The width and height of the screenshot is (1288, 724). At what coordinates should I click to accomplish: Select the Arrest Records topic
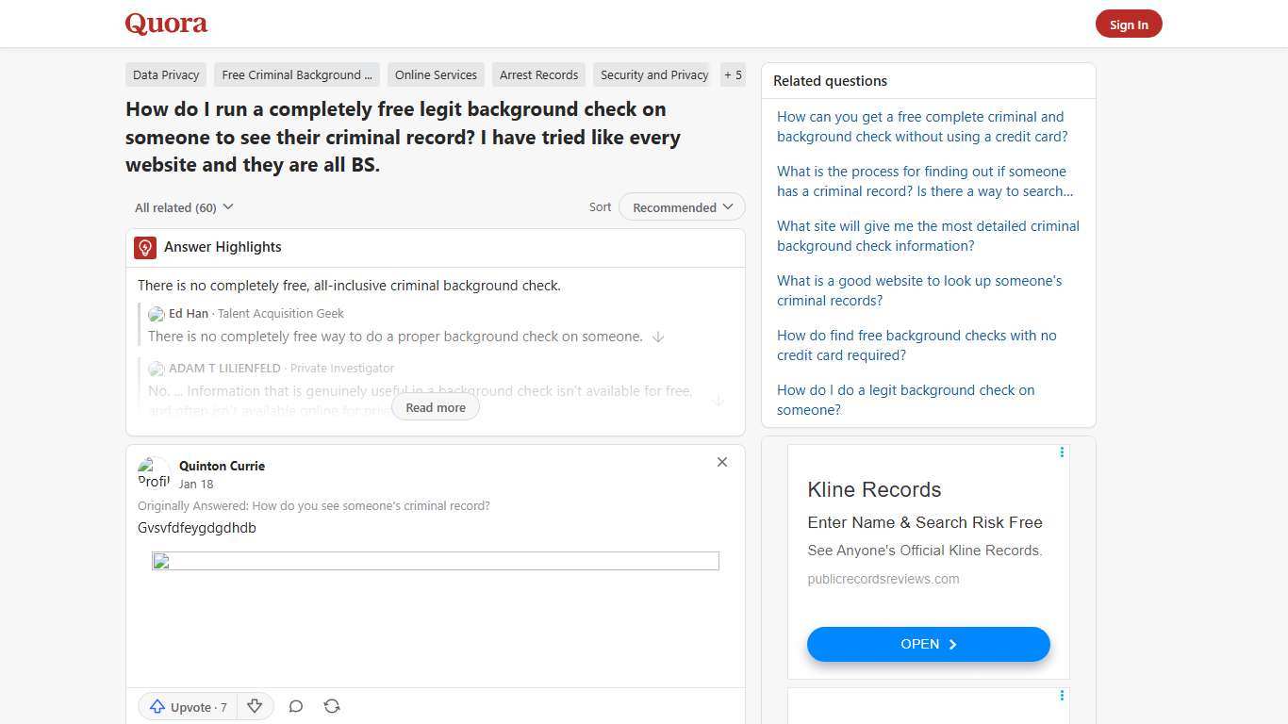pos(538,74)
